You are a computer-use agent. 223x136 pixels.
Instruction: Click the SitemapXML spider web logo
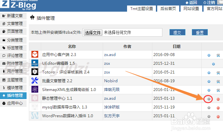click(35, 89)
